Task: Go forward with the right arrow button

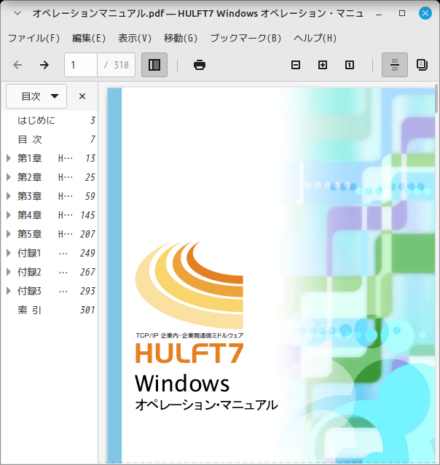Action: [44, 65]
